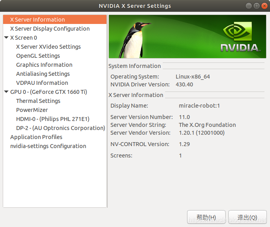Click server version number 11.0

[184, 117]
